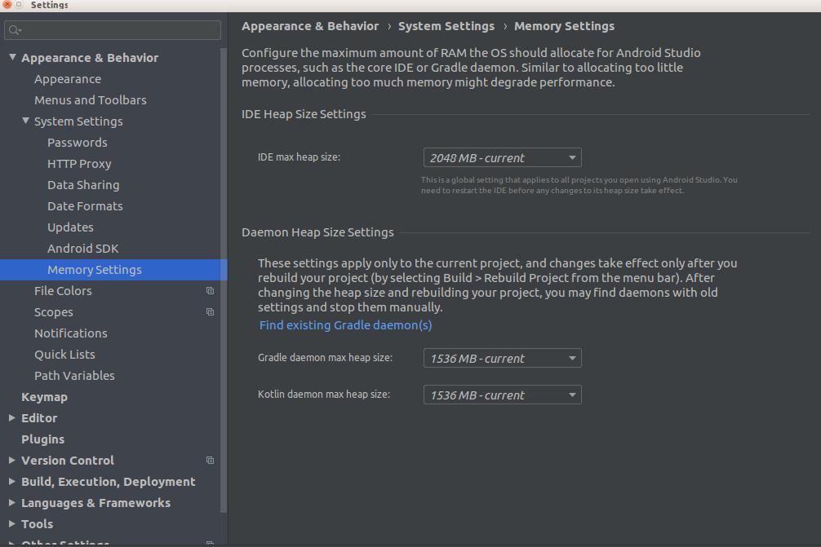Click the System Settings breadcrumb link
This screenshot has width=821, height=547.
[446, 25]
